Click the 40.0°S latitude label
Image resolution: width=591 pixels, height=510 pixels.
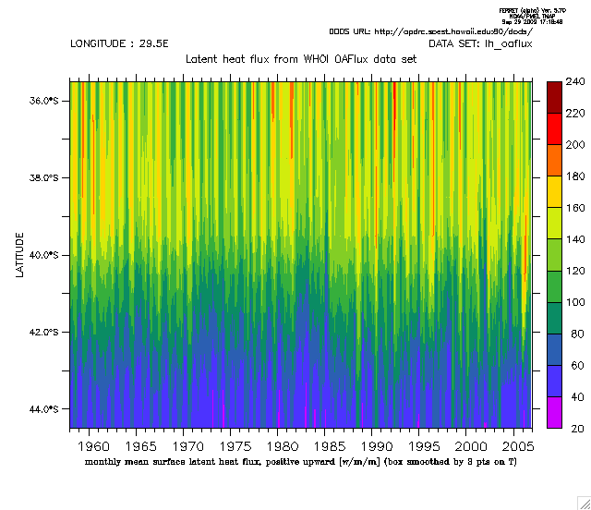[x=44, y=255]
